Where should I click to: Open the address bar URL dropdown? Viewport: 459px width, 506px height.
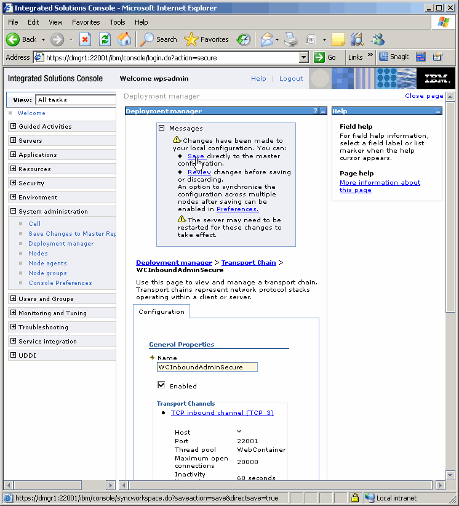[x=303, y=57]
